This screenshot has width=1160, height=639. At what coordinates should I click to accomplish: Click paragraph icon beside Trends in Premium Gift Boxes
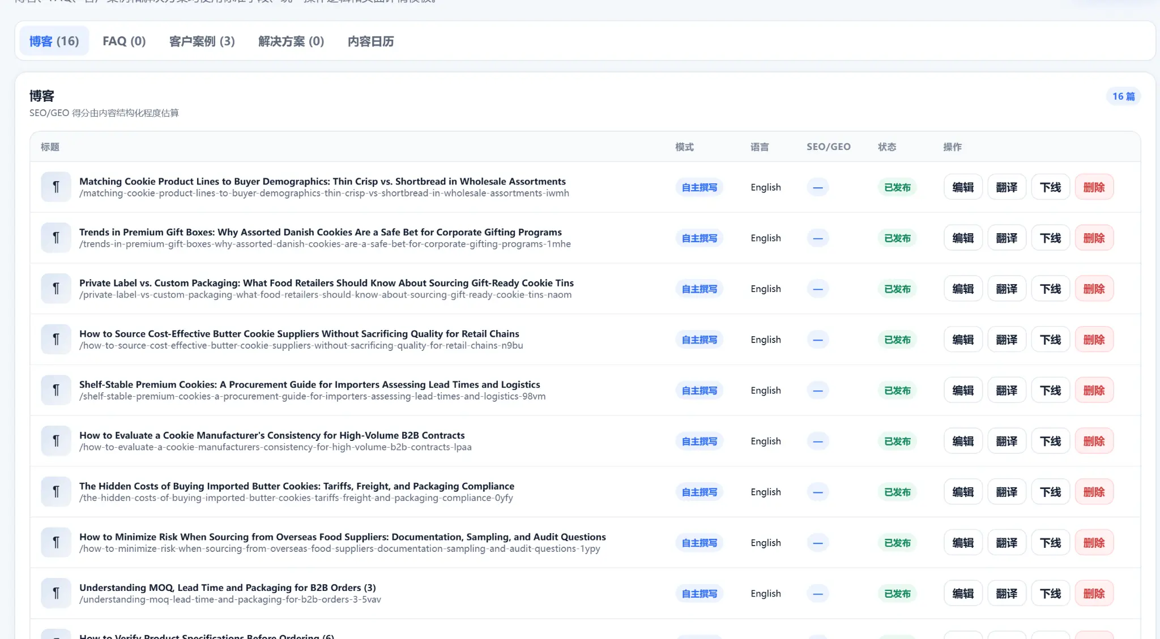[56, 238]
